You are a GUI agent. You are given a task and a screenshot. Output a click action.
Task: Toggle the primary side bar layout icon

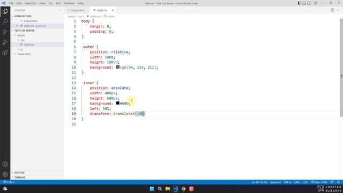coord(300,3)
